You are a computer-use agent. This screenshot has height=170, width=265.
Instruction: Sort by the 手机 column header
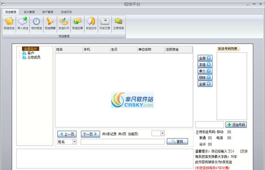[96, 49]
